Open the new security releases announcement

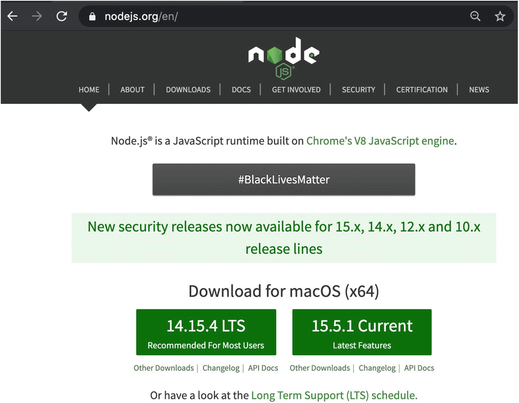[x=284, y=237]
